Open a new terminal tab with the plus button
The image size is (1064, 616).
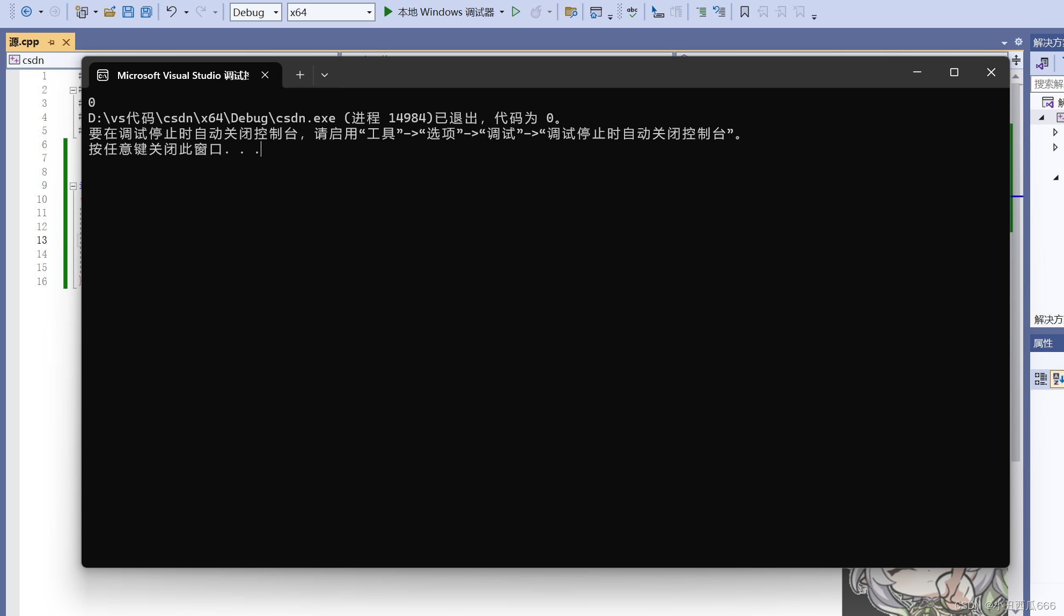[299, 75]
